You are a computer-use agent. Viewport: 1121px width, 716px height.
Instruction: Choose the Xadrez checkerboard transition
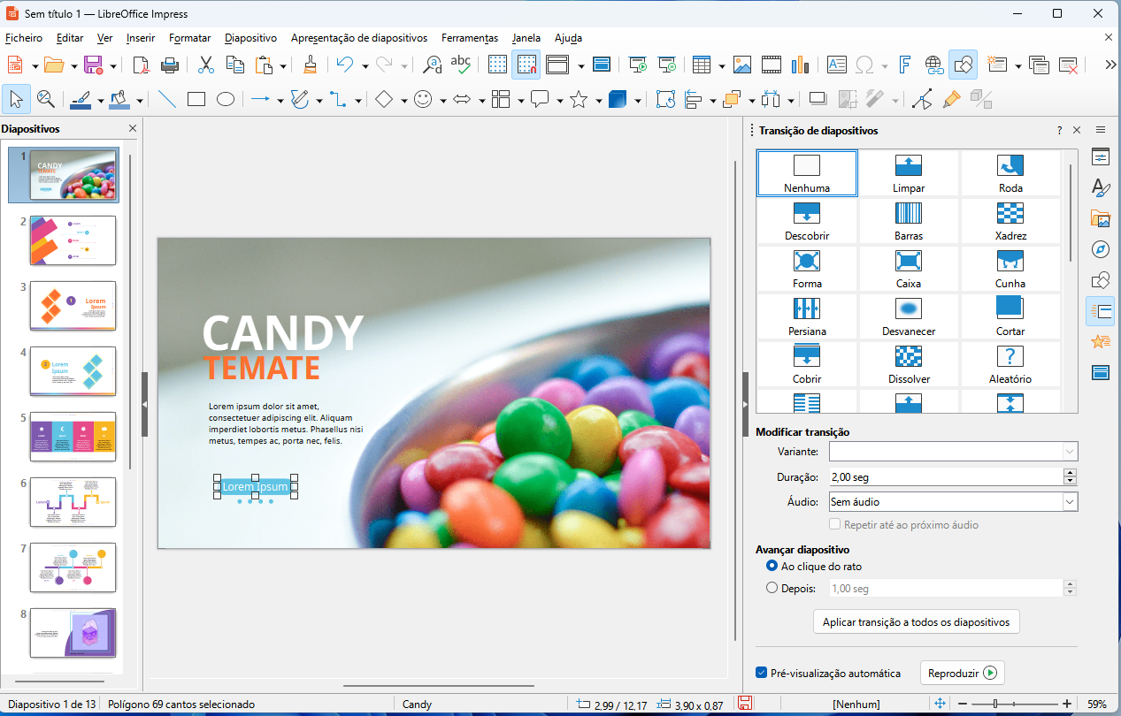tap(1010, 221)
